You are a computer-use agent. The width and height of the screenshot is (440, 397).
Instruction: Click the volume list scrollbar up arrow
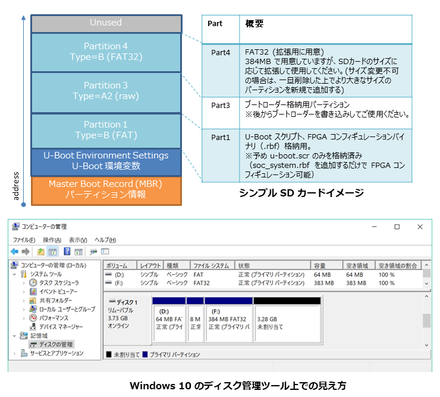426,265
